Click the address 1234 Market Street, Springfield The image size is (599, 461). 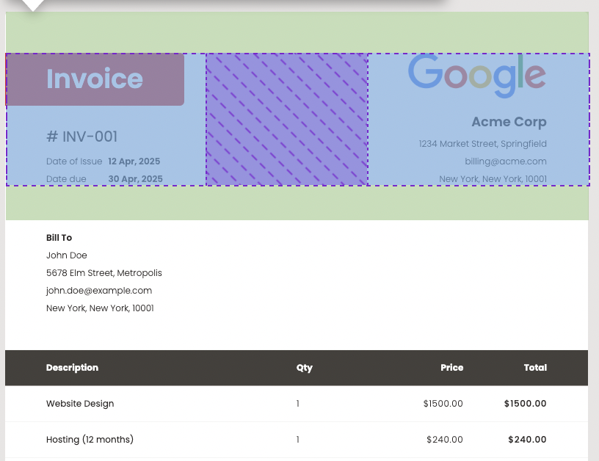coord(482,144)
